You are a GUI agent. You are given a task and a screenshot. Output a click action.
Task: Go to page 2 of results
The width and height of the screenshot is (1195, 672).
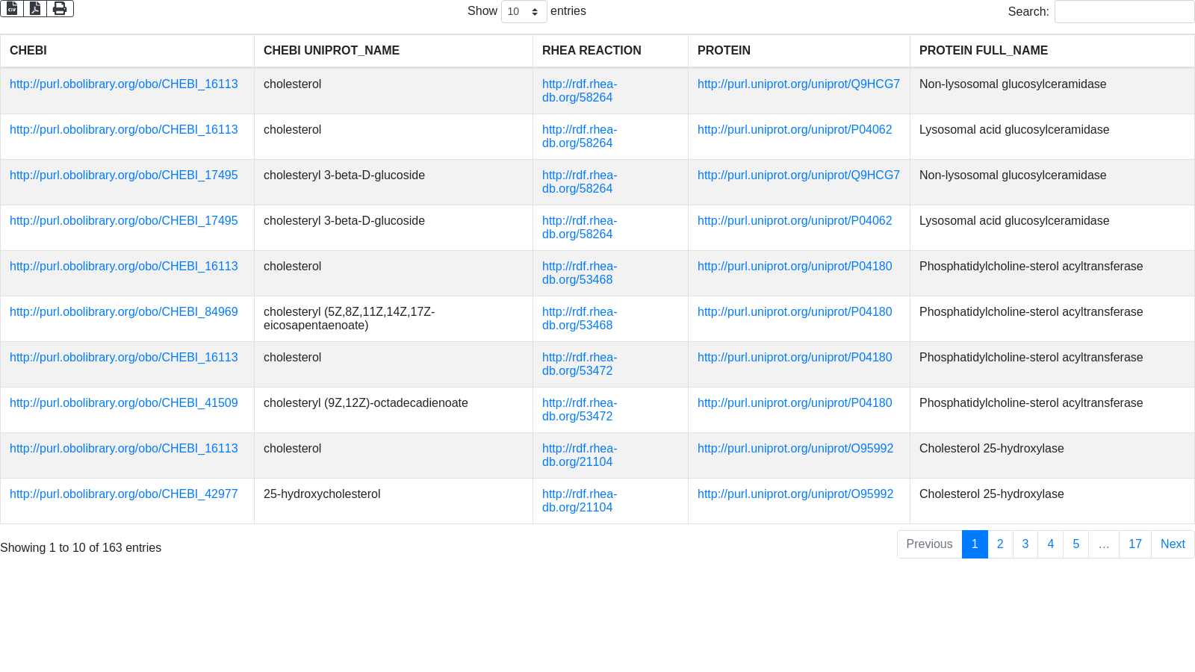click(x=1000, y=544)
